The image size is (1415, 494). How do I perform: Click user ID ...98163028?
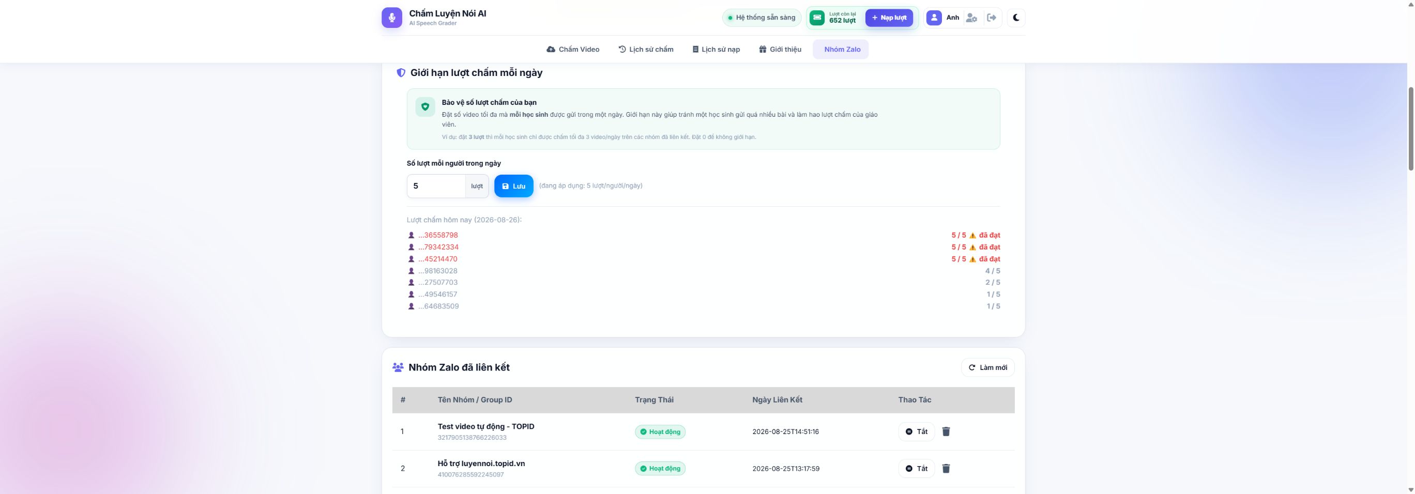click(438, 271)
